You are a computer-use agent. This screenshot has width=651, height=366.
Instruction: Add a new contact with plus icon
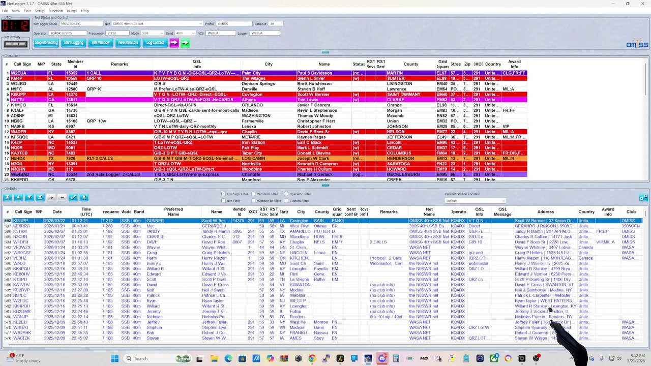pyautogui.click(x=51, y=197)
